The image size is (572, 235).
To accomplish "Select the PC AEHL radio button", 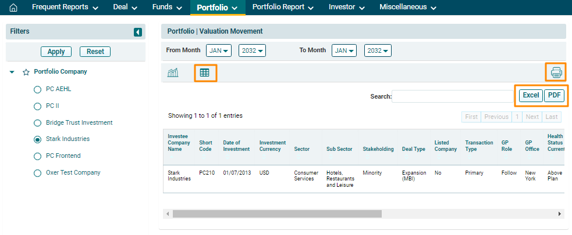I will (x=38, y=89).
